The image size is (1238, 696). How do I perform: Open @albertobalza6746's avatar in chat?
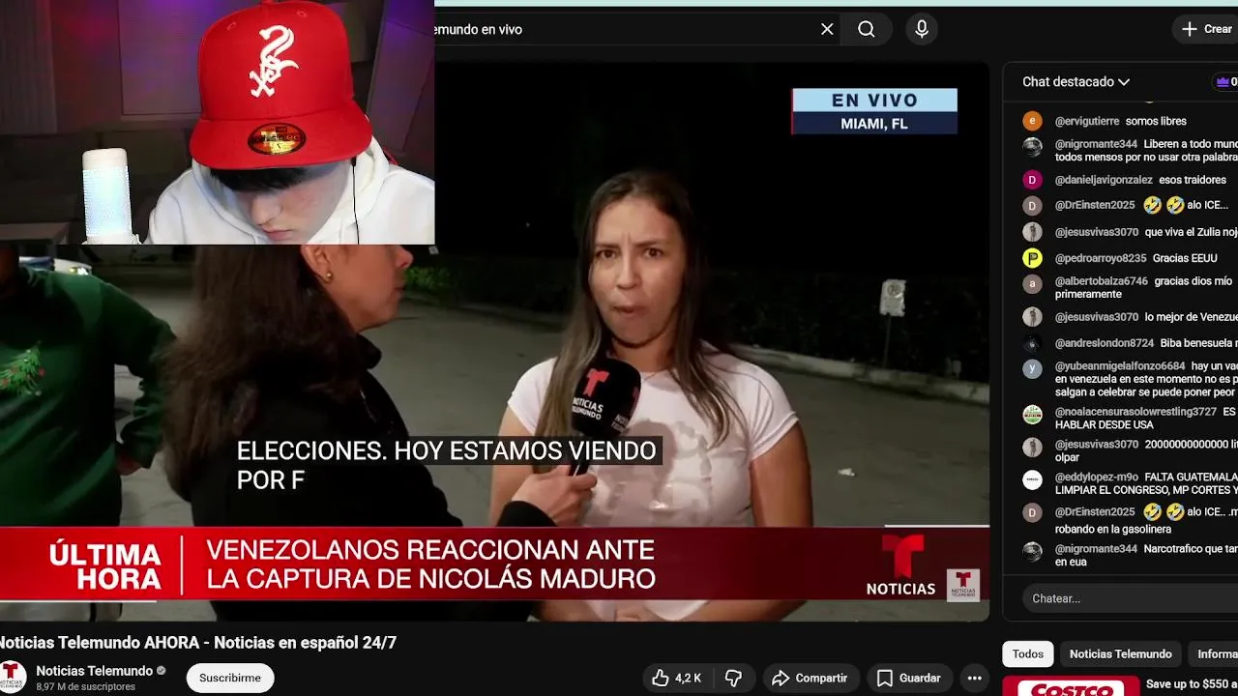(1033, 282)
